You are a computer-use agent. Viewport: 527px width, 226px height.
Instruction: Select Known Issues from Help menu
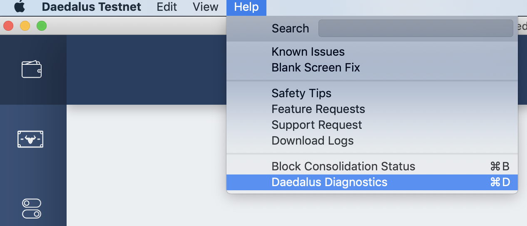pyautogui.click(x=308, y=52)
